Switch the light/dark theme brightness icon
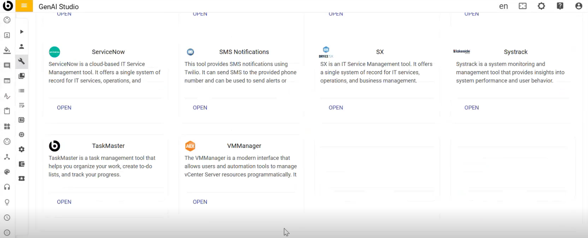This screenshot has width=588, height=238. coord(541,6)
